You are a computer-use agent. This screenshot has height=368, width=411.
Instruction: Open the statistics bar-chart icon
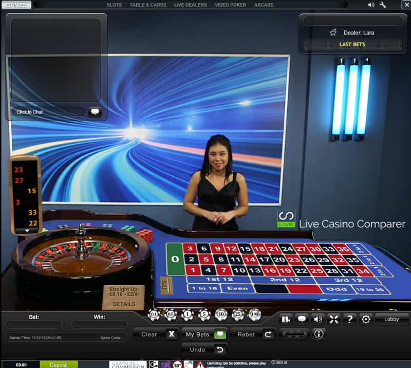286,319
